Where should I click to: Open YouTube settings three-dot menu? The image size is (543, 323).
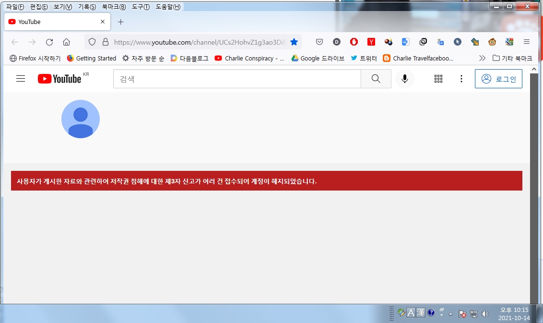[x=461, y=79]
